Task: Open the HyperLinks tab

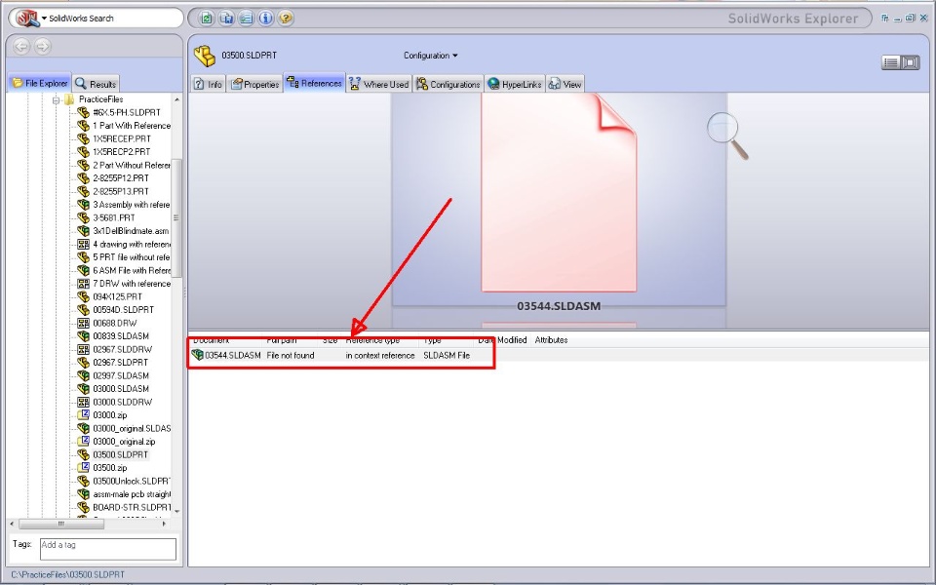Action: 515,84
